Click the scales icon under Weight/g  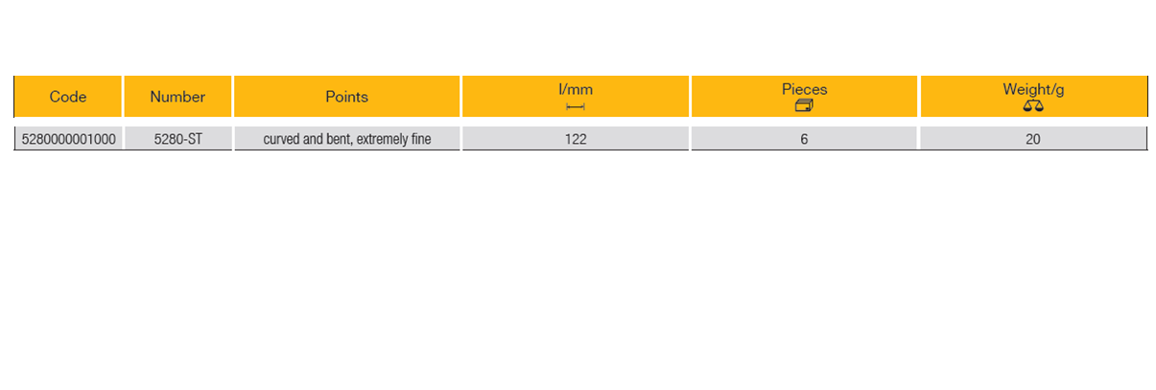tap(1033, 105)
